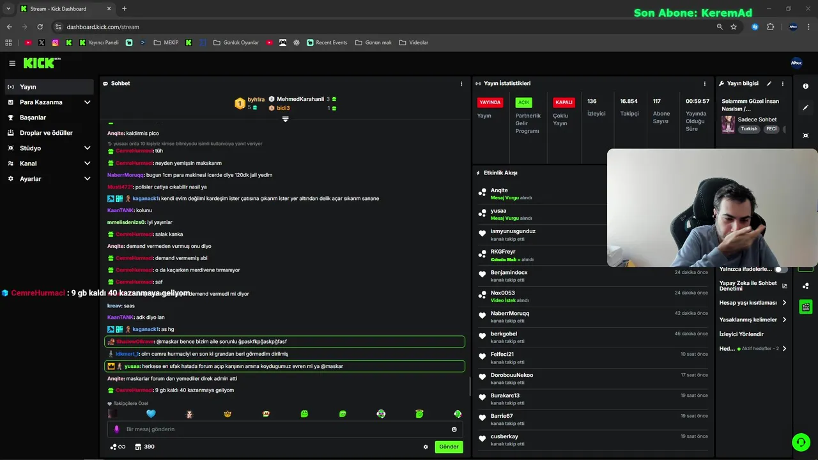Click the three-dots points icon in right sidebar
818x460 pixels.
806,286
